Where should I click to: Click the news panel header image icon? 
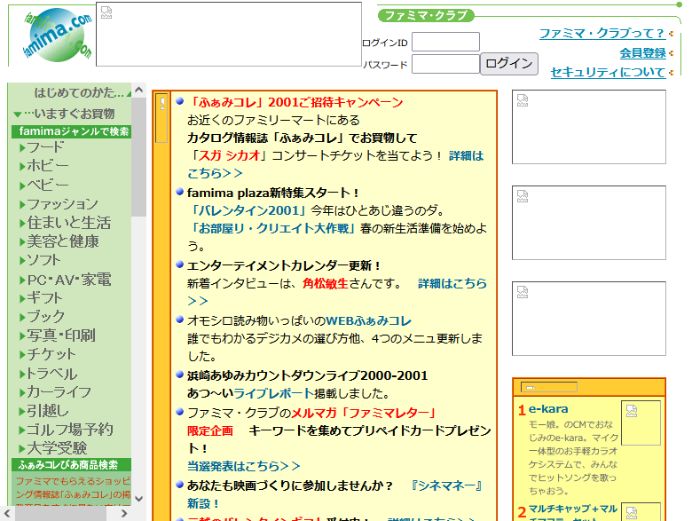[161, 118]
